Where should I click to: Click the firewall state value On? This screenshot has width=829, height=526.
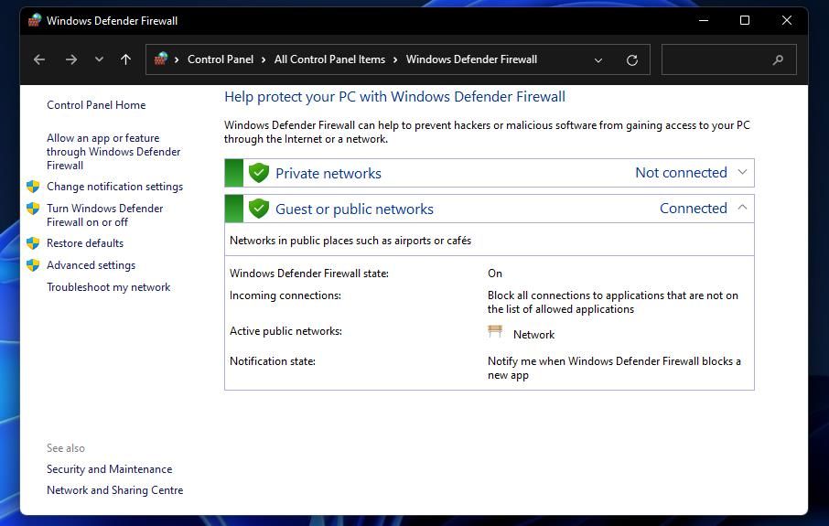tap(494, 274)
